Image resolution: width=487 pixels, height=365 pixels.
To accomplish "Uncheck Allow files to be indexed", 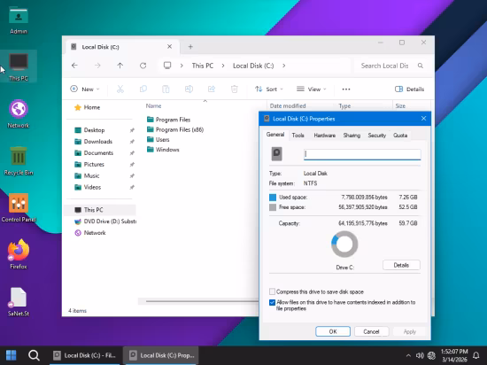I will pyautogui.click(x=272, y=302).
